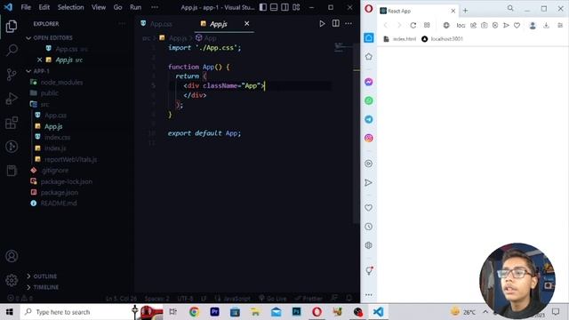Collapse the src folder
The height and width of the screenshot is (320, 569).
click(x=44, y=105)
